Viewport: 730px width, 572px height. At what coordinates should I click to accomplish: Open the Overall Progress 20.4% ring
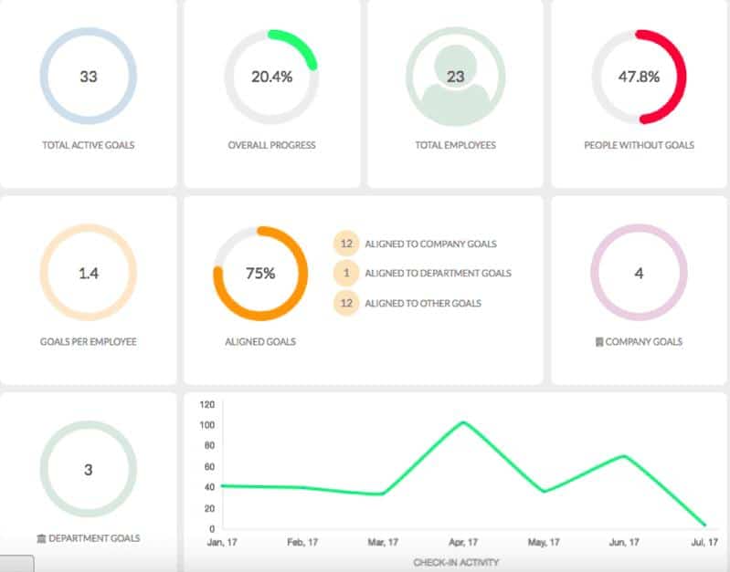click(x=271, y=77)
